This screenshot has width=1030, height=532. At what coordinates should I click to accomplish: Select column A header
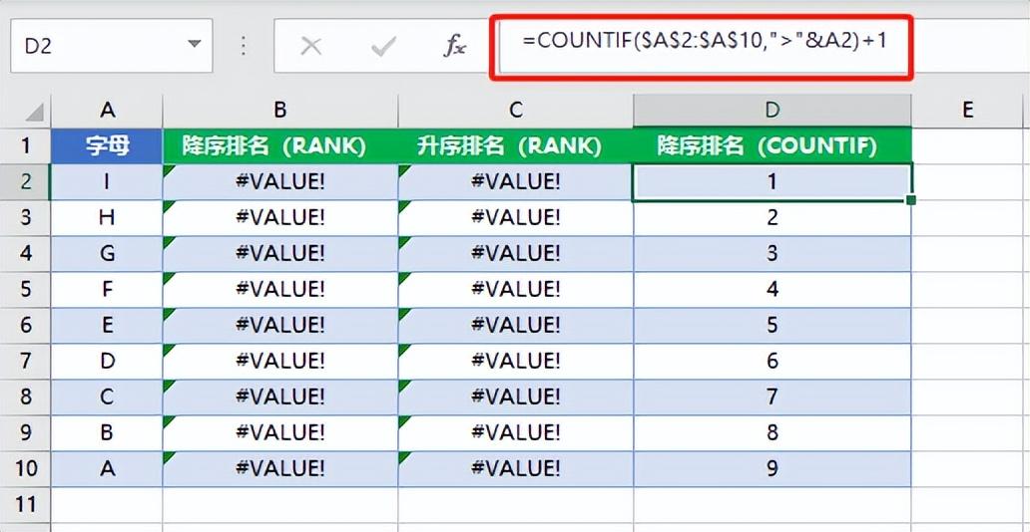[x=107, y=111]
